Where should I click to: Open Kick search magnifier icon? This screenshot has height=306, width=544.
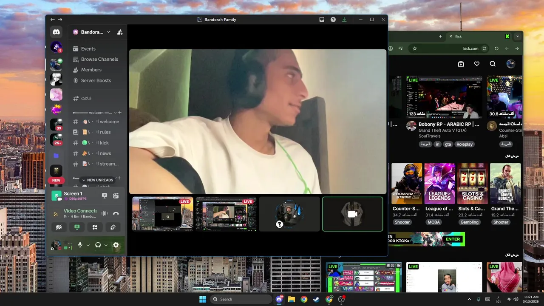[493, 64]
